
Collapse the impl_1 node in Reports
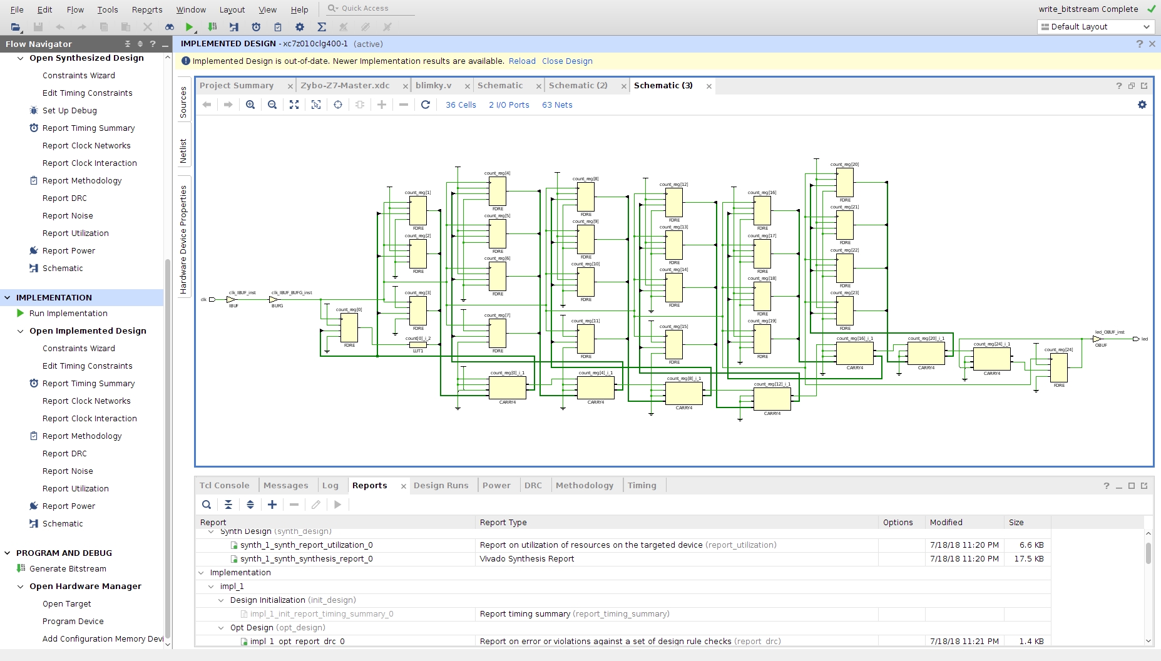click(x=211, y=587)
